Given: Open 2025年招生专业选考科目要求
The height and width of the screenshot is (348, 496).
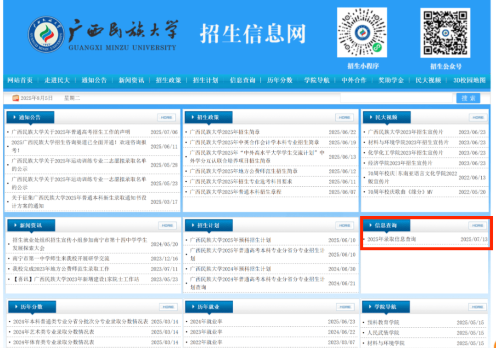Looking at the screenshot, I should pyautogui.click(x=241, y=182).
